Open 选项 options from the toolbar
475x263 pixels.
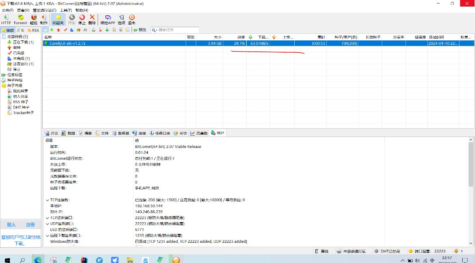[x=121, y=19]
